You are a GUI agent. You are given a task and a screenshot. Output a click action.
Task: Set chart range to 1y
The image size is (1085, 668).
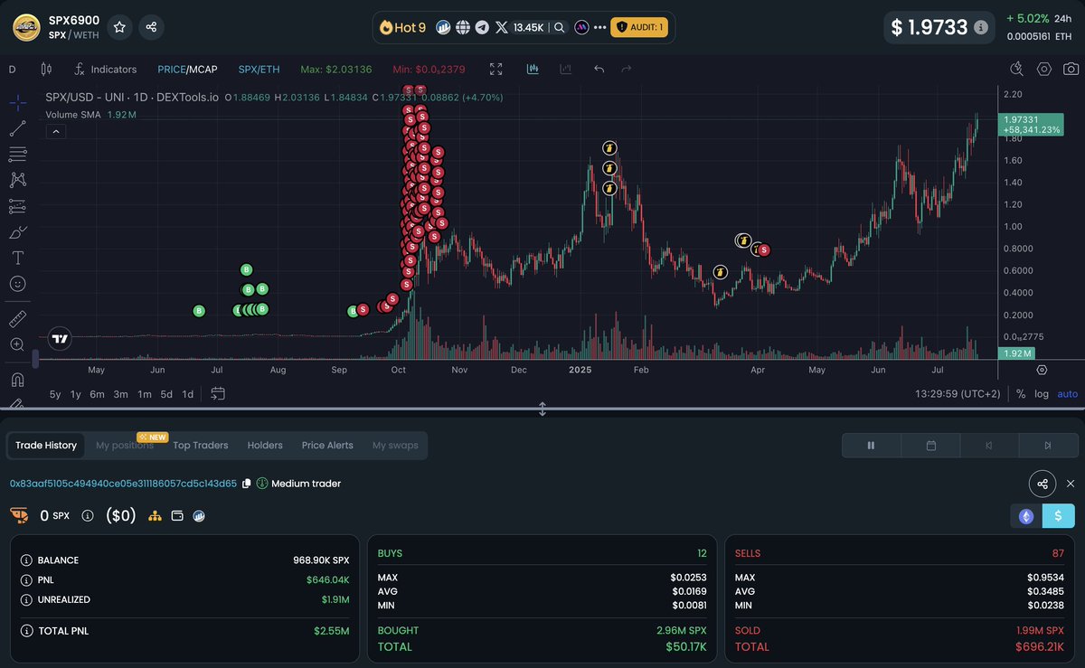[x=76, y=394]
